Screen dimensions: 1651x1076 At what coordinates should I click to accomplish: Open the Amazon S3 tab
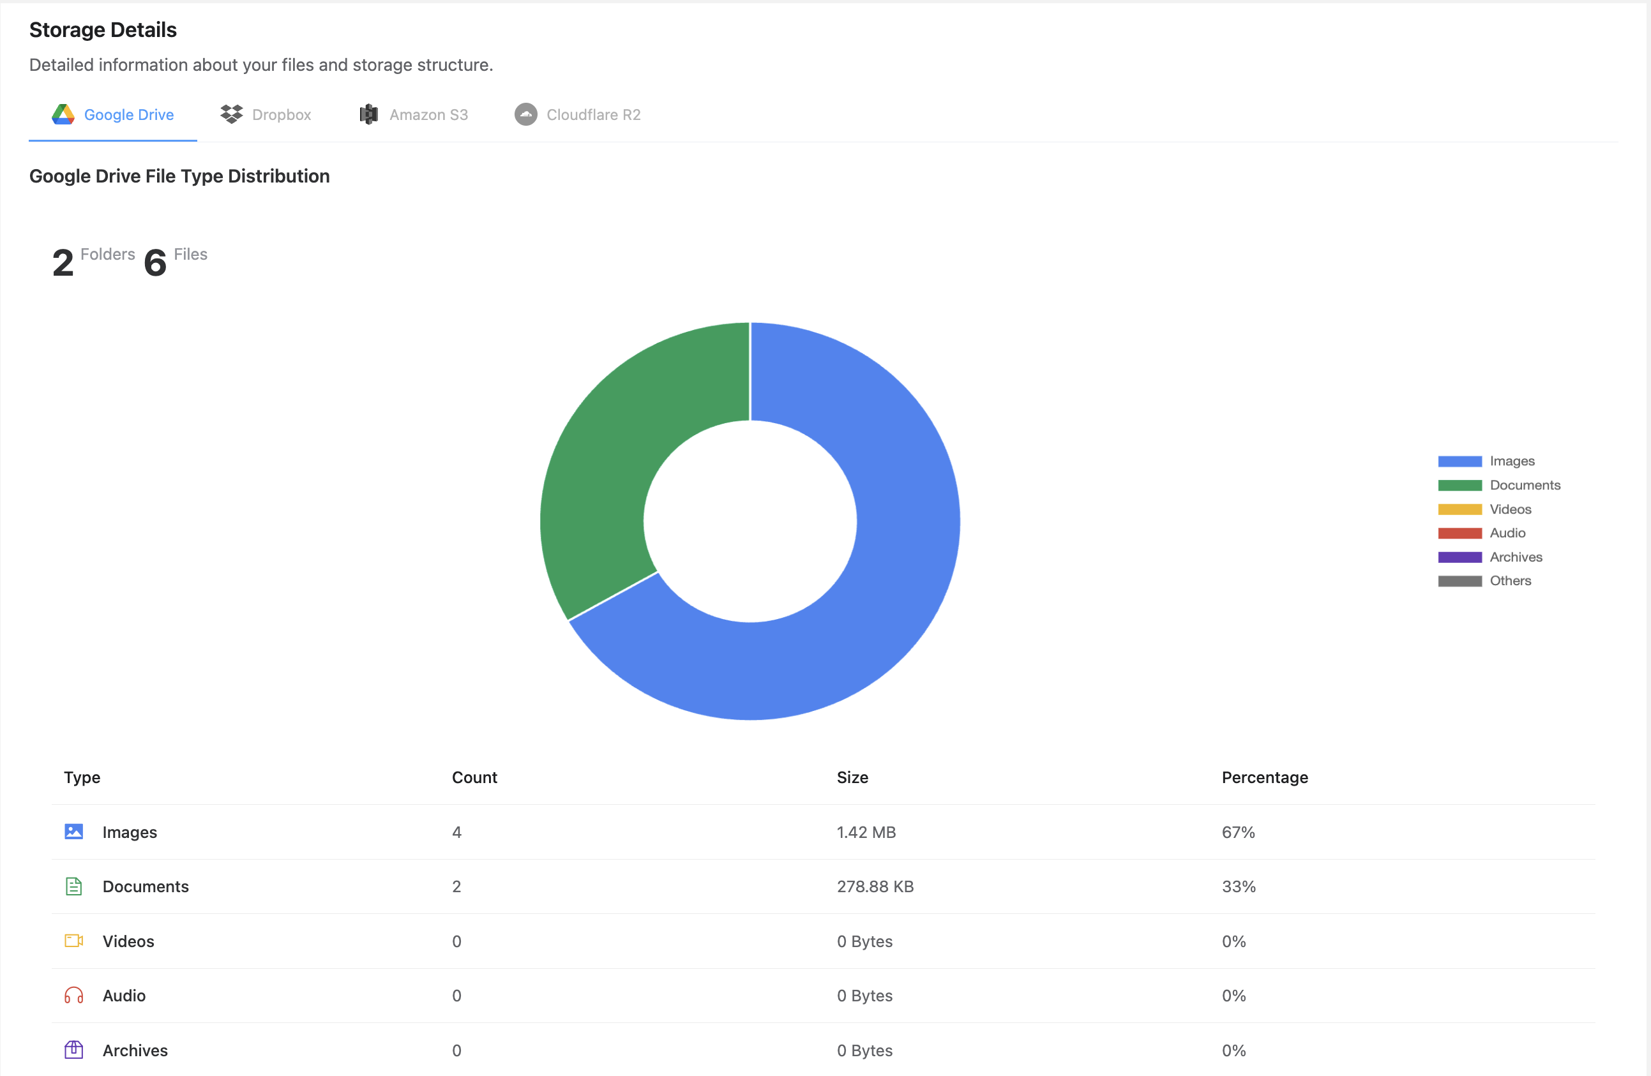428,114
